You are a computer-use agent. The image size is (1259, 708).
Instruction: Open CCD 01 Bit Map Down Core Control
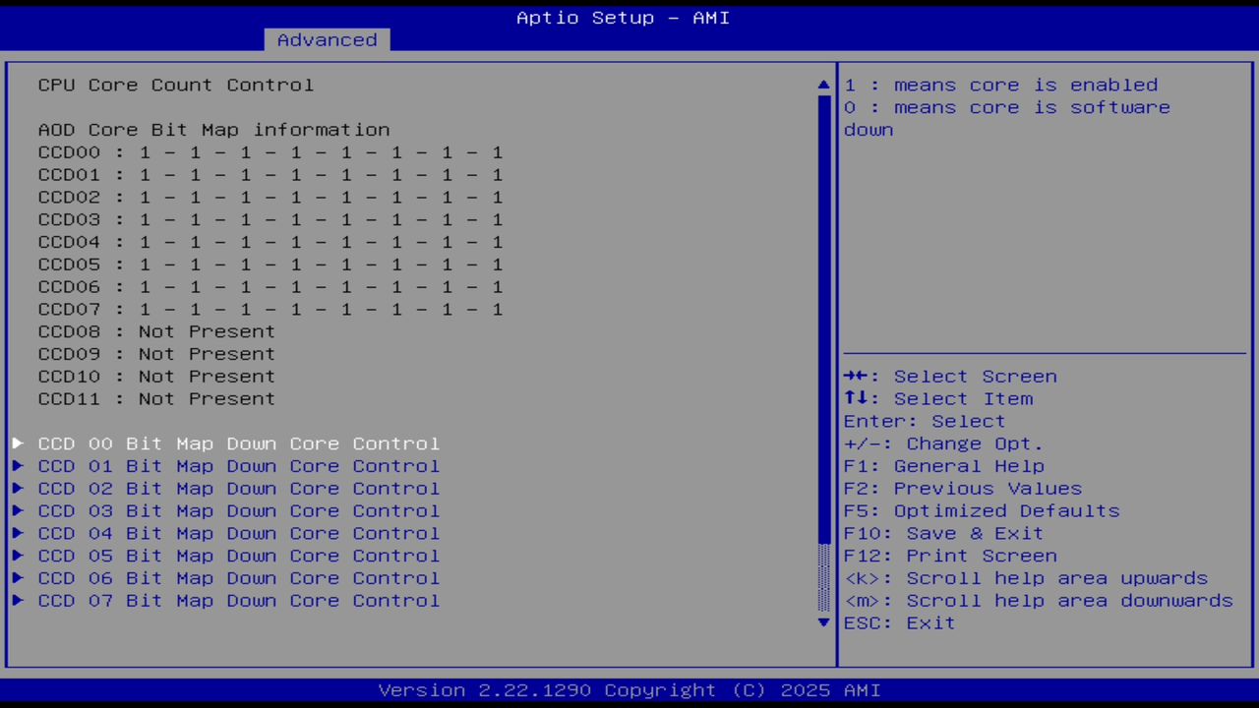click(238, 466)
